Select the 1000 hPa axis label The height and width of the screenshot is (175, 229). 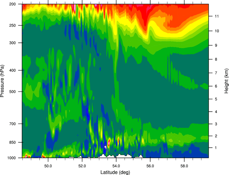tap(12, 158)
